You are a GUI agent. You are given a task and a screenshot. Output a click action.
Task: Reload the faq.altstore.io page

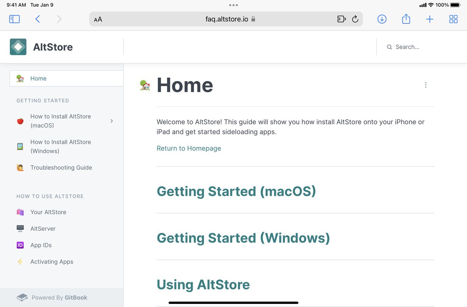[x=355, y=19]
